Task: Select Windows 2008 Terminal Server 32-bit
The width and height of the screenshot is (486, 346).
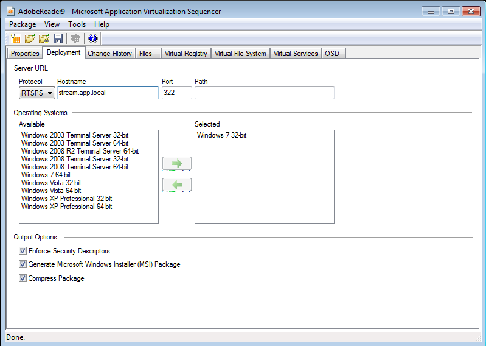Action: point(75,159)
